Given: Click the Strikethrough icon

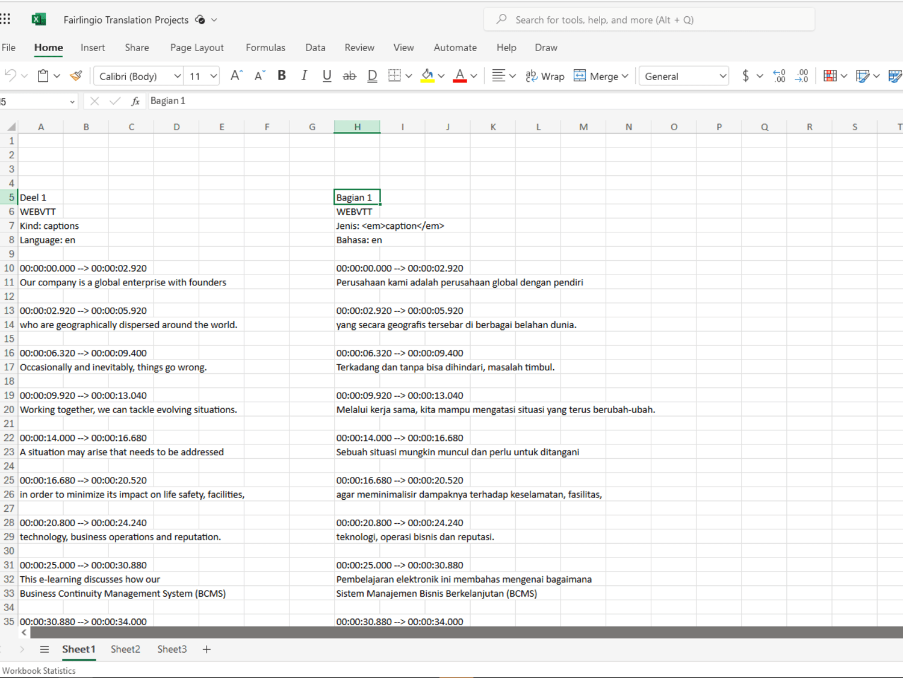Looking at the screenshot, I should click(x=349, y=76).
